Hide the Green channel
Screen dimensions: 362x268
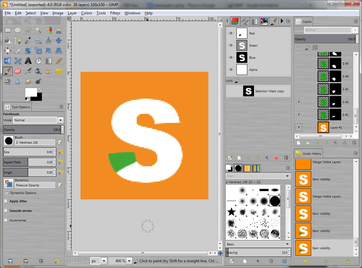coord(231,45)
